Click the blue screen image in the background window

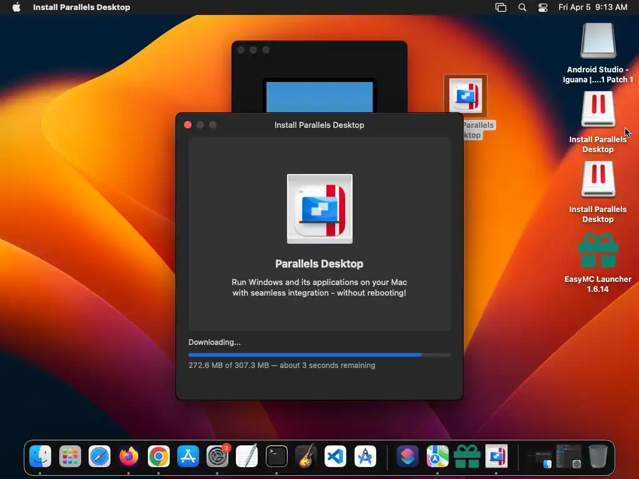point(319,97)
